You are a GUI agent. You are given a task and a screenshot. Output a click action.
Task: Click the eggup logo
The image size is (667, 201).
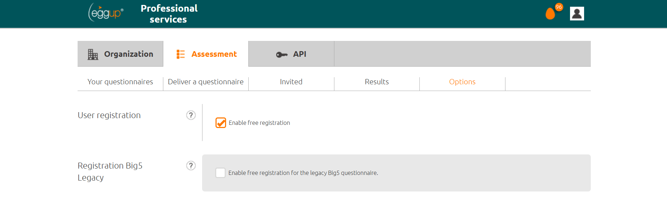point(105,13)
